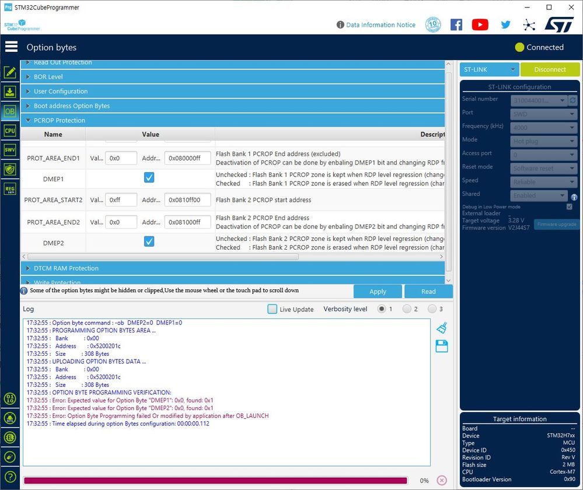This screenshot has width=583, height=490.
Task: Click PROT_AREA_END1 value field
Action: pos(121,158)
